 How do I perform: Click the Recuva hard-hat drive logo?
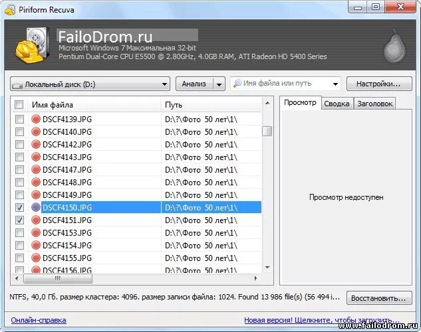pos(32,45)
